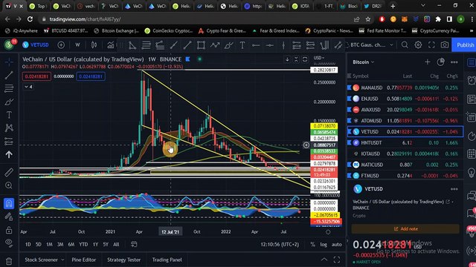The image size is (476, 267).
Task: Open the Trading Panel tab
Action: coord(167,260)
